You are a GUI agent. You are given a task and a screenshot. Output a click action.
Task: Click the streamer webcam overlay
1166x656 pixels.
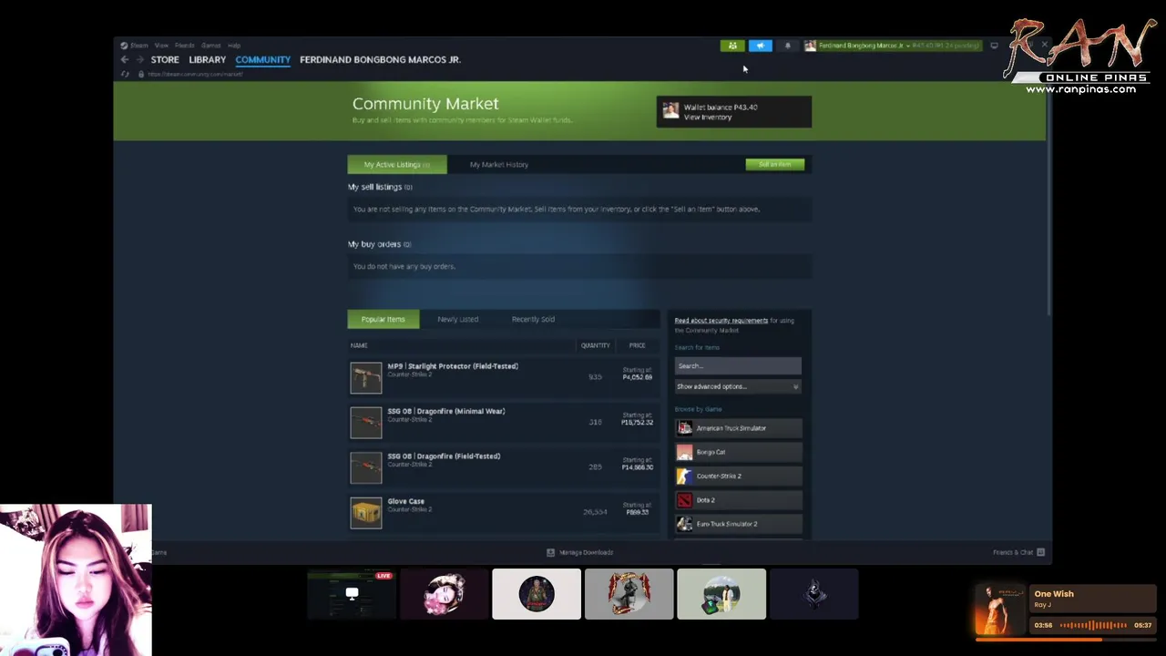(x=76, y=579)
